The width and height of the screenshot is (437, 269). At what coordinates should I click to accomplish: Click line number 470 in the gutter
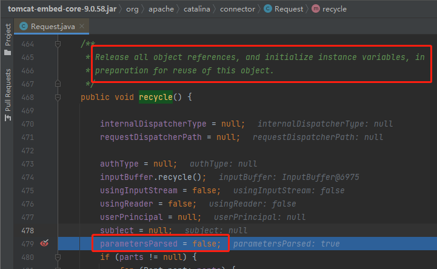tap(28, 124)
